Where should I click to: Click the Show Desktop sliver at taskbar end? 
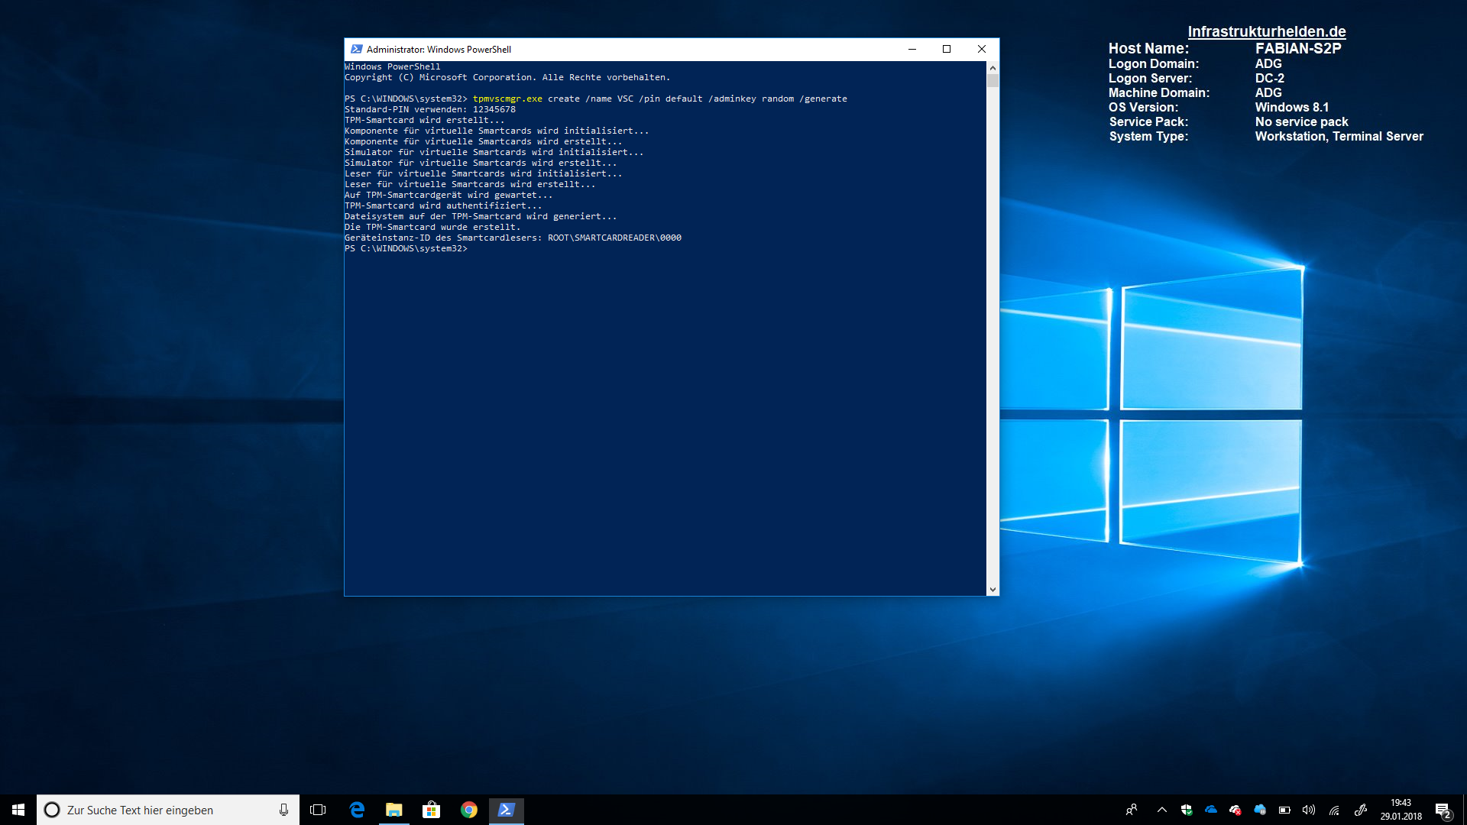[1464, 810]
